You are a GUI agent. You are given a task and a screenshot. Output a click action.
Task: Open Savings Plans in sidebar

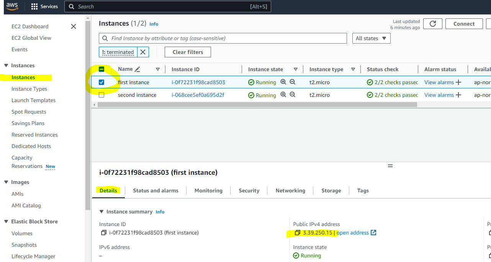point(28,123)
